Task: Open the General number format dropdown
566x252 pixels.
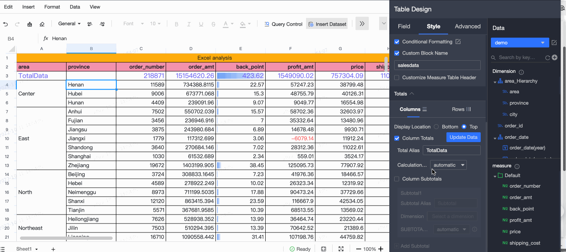Action: point(69,24)
